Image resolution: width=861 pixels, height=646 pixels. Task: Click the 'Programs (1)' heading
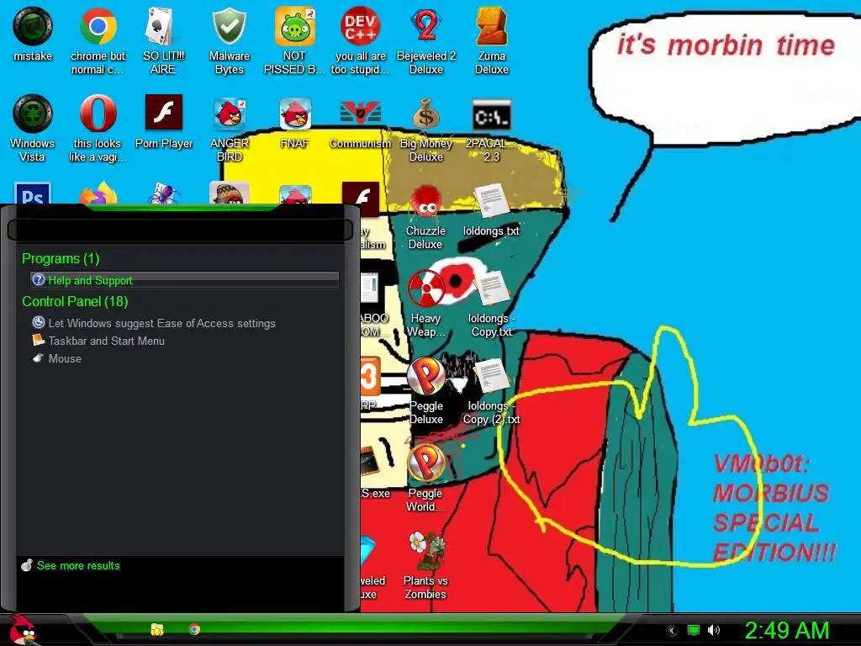[x=61, y=259]
